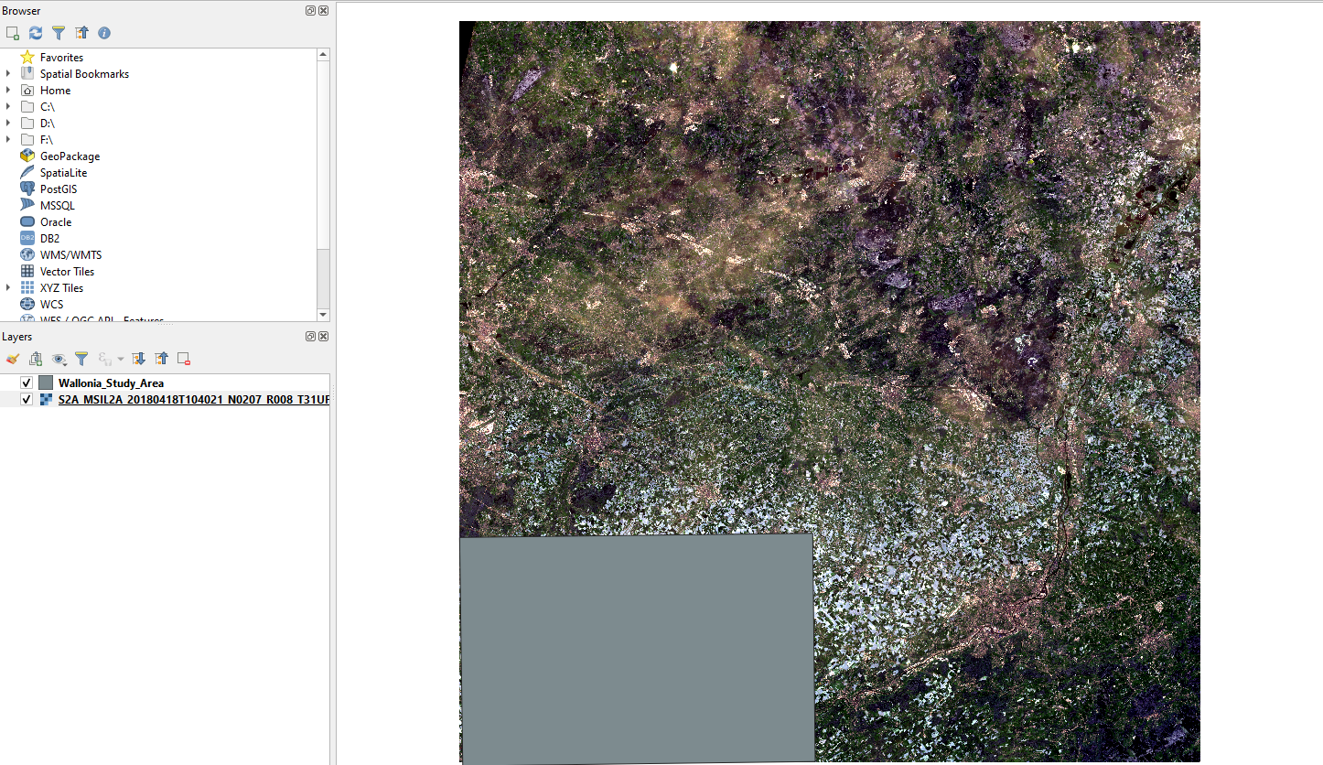Image resolution: width=1323 pixels, height=765 pixels.
Task: Select Oracle in the Browser
Action: [x=56, y=222]
